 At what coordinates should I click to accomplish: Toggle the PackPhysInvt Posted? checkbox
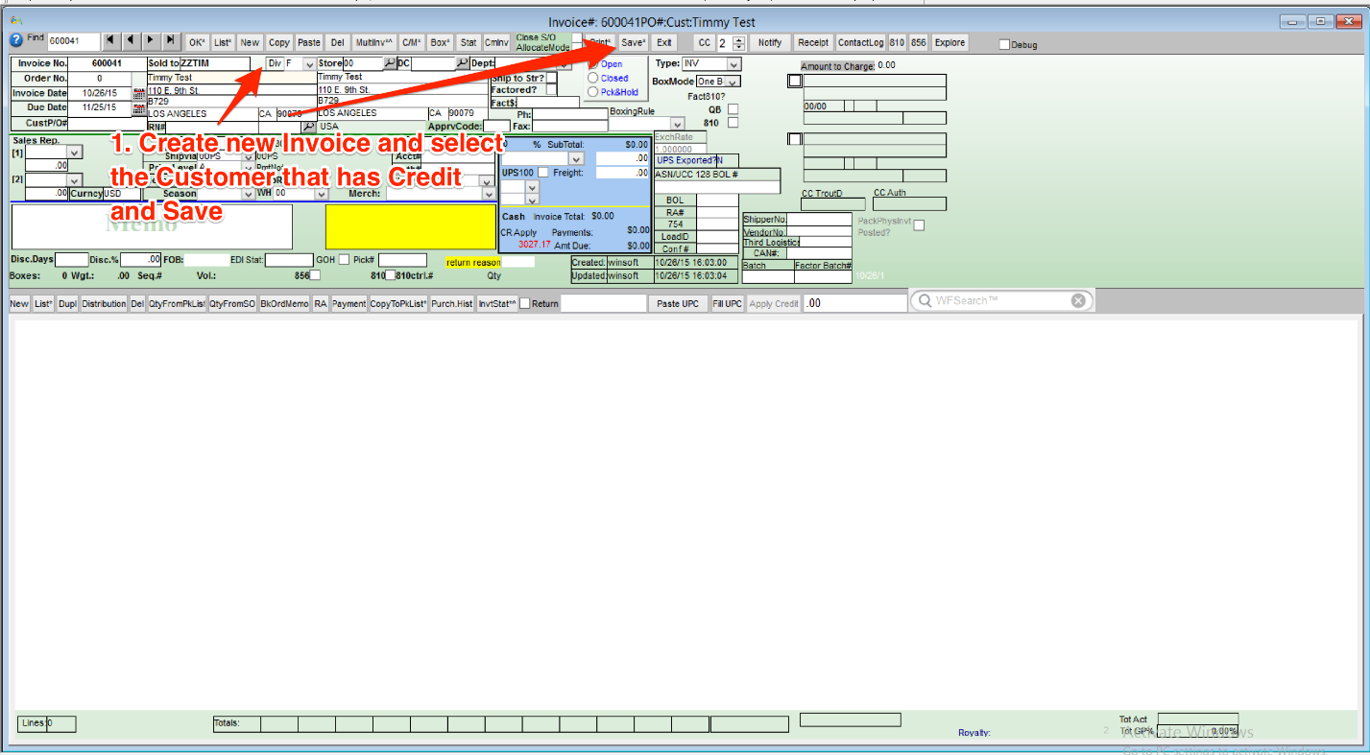tap(919, 225)
